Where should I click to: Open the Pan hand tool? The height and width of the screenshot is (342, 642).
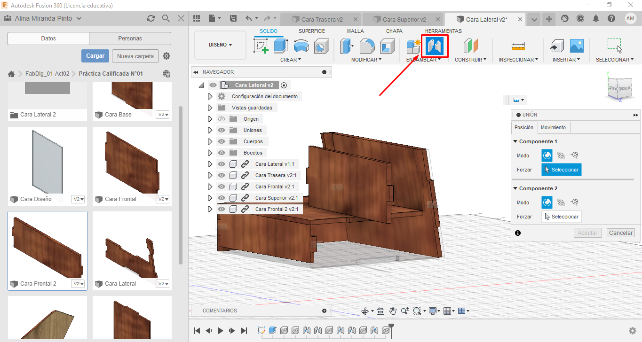tap(392, 311)
